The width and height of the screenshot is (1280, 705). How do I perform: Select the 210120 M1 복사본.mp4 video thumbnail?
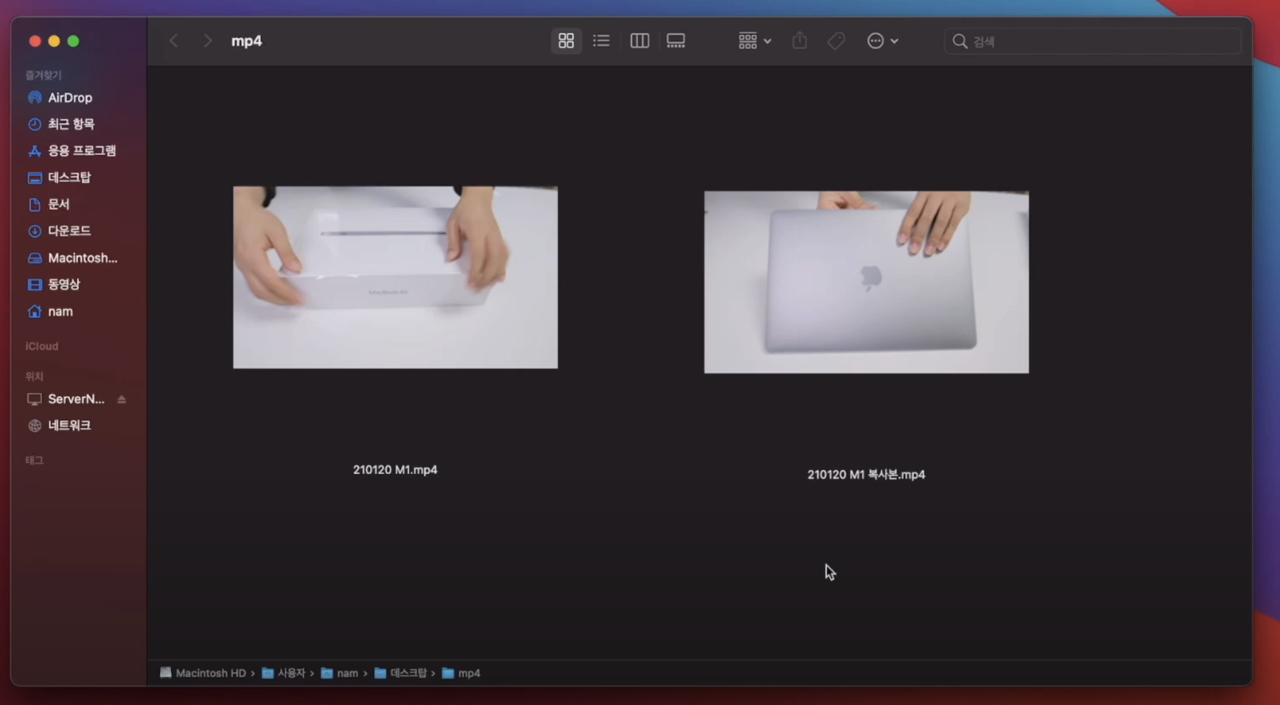click(866, 282)
